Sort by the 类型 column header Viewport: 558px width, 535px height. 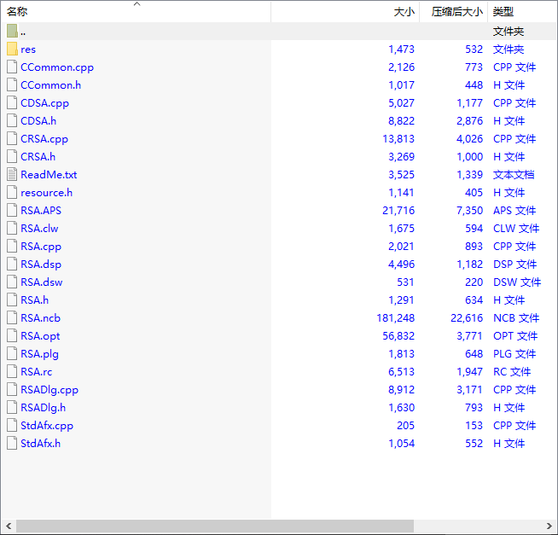pyautogui.click(x=522, y=12)
